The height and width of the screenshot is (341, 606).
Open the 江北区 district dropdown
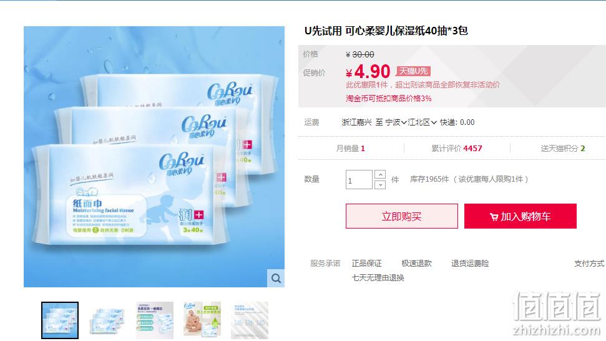click(423, 122)
